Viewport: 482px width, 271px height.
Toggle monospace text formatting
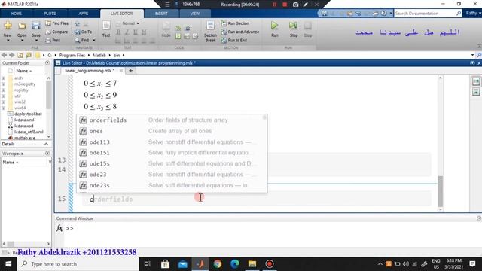coord(144,32)
